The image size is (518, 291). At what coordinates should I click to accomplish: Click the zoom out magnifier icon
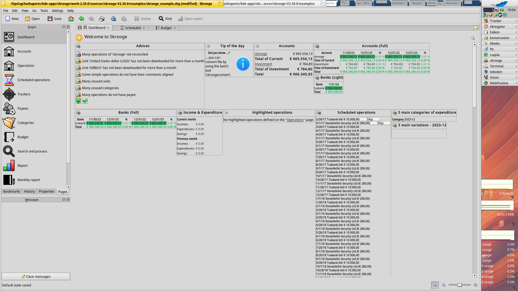point(444,285)
